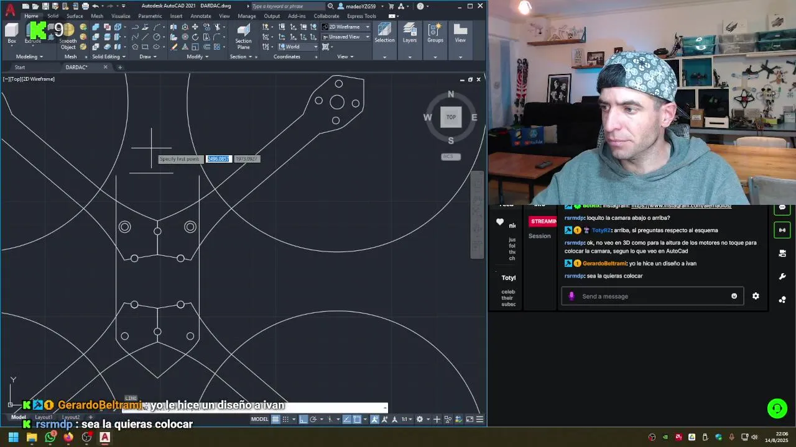The height and width of the screenshot is (447, 796).
Task: Click the Help question mark icon
Action: tap(420, 6)
